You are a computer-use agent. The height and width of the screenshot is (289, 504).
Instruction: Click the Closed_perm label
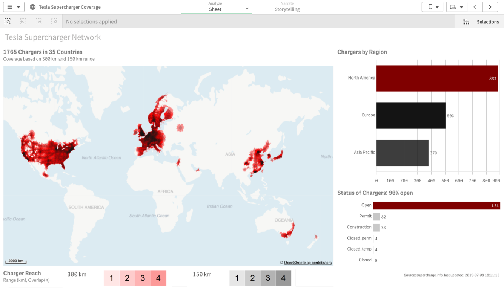click(x=359, y=238)
